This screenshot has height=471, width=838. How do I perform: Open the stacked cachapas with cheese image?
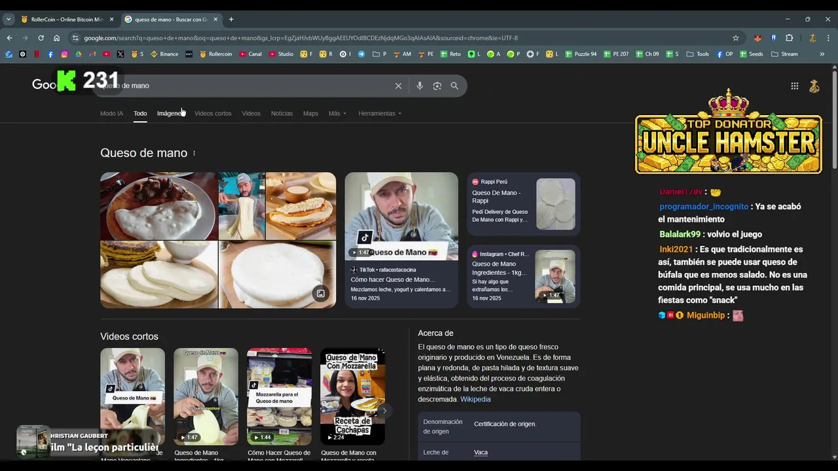click(158, 274)
